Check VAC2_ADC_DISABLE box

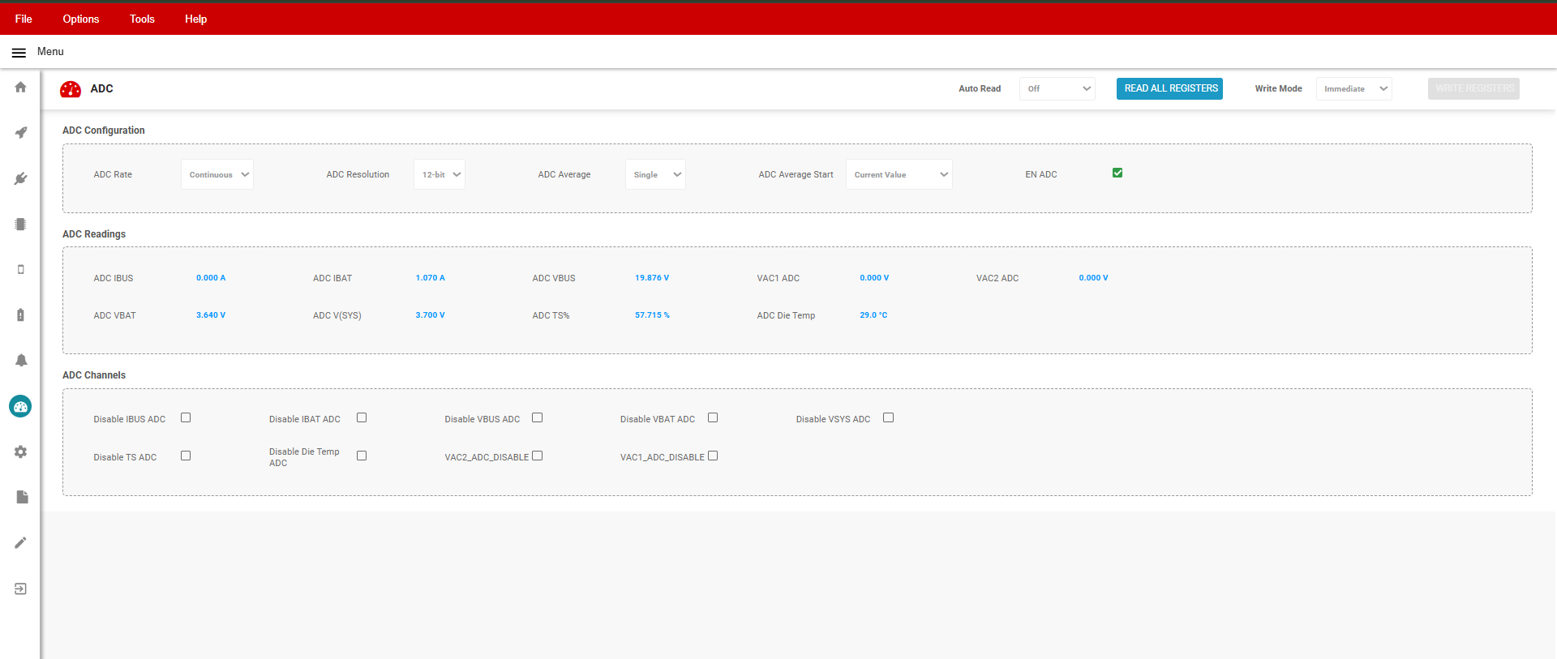pos(537,456)
